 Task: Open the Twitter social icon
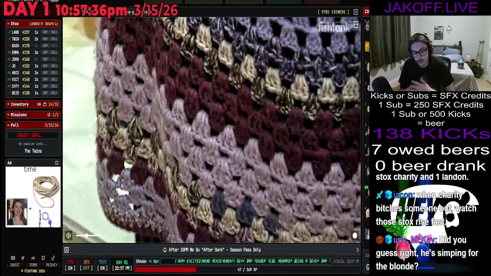23,258
